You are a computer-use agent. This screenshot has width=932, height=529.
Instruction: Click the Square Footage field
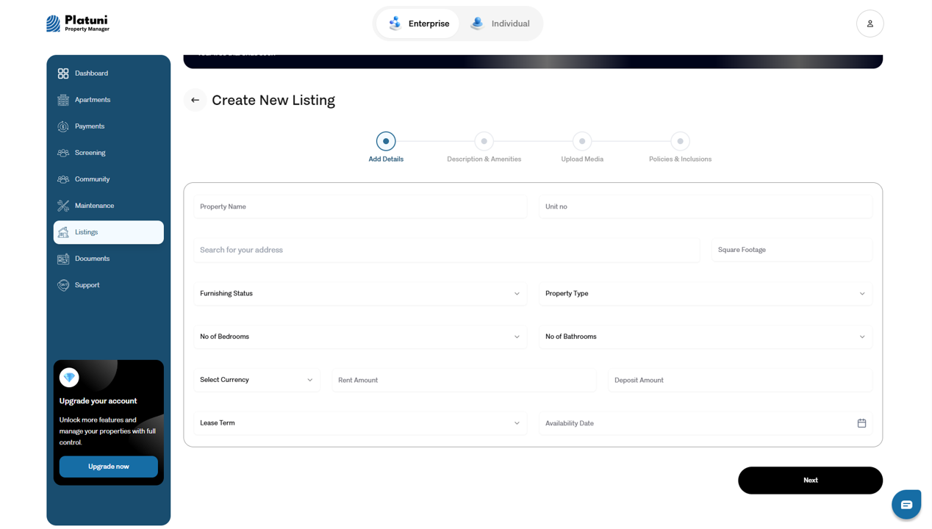tap(792, 250)
